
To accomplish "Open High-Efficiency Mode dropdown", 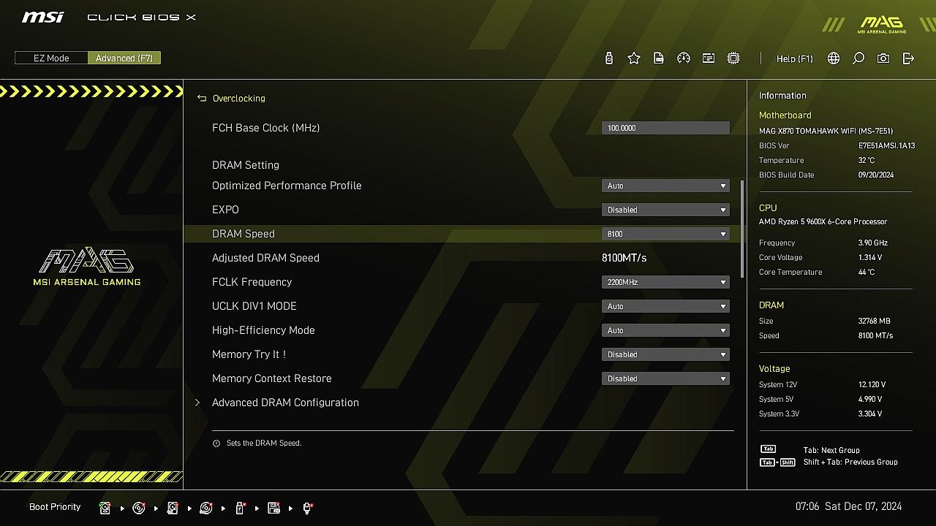I will coord(665,330).
